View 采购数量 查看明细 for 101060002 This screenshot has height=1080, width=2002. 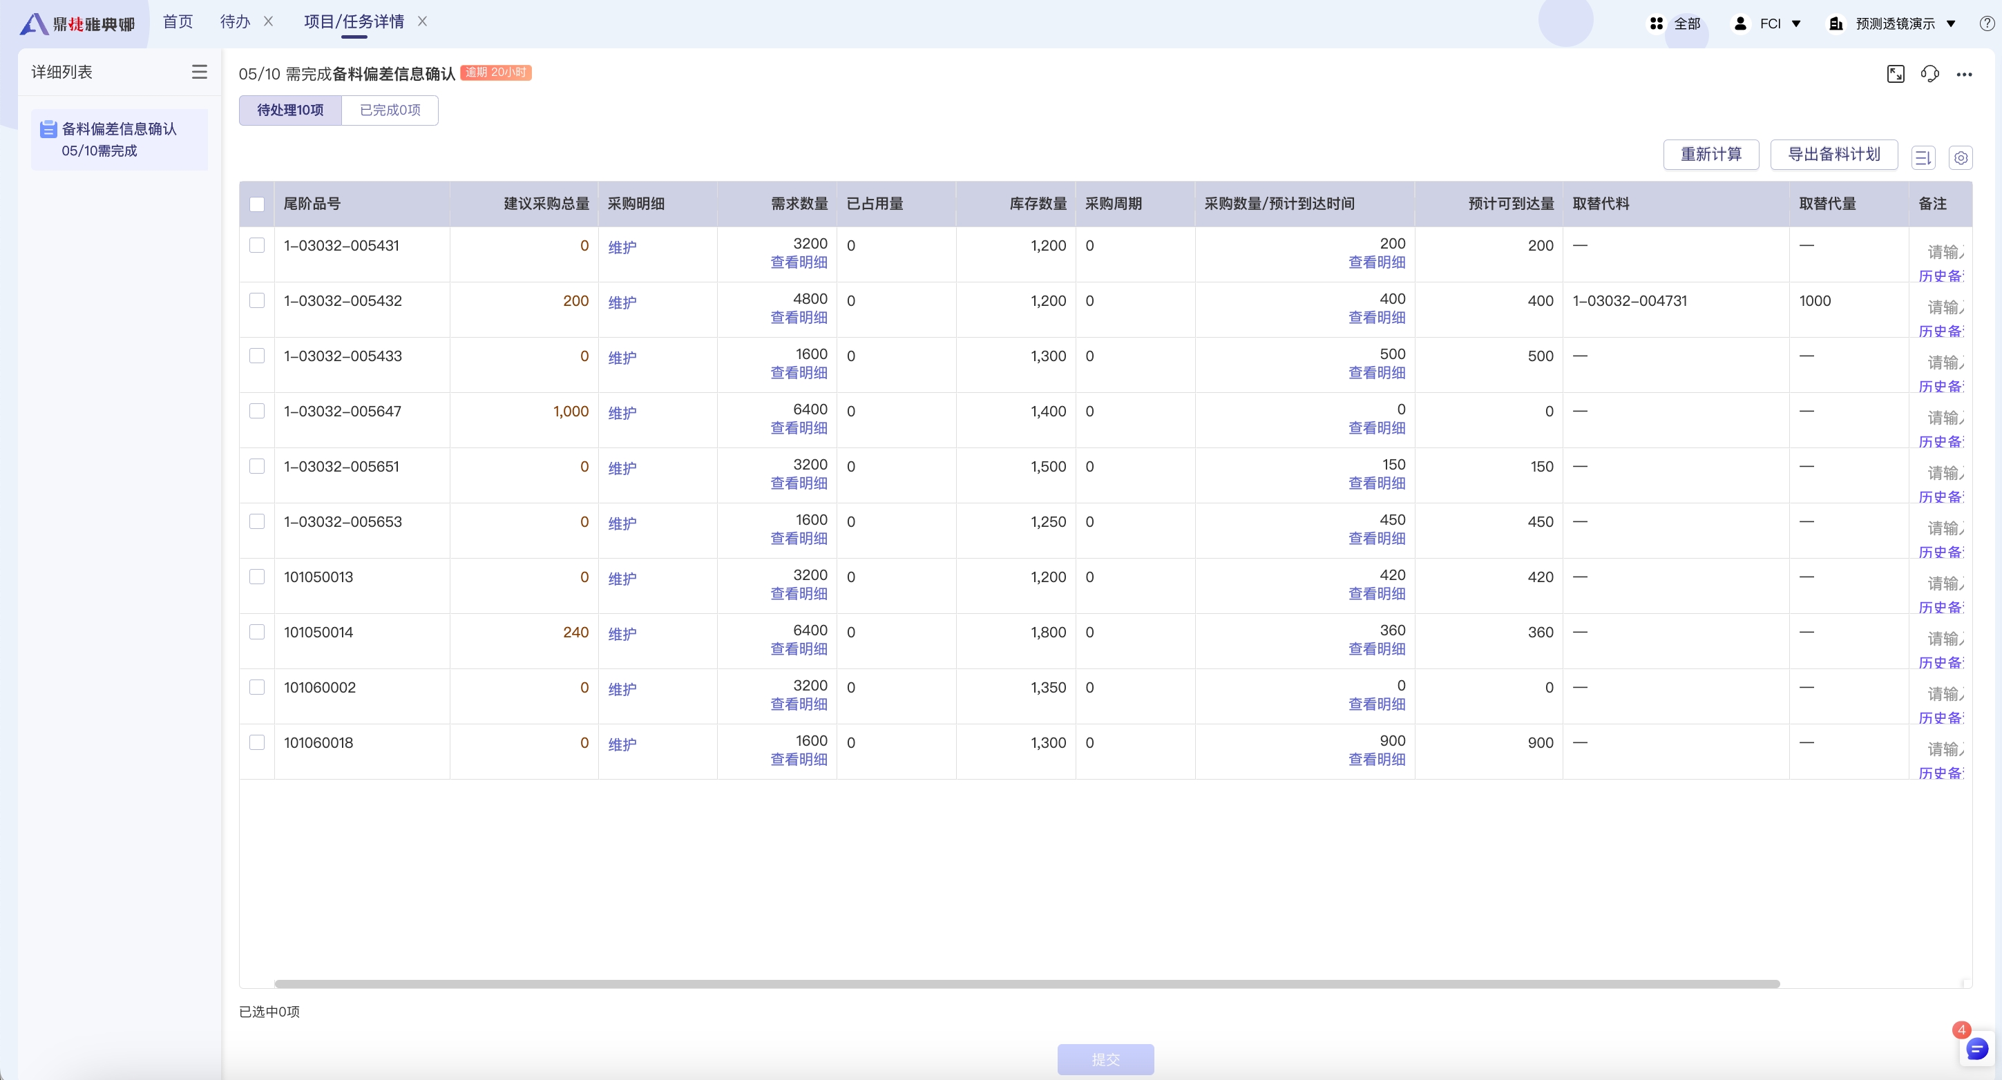1376,705
